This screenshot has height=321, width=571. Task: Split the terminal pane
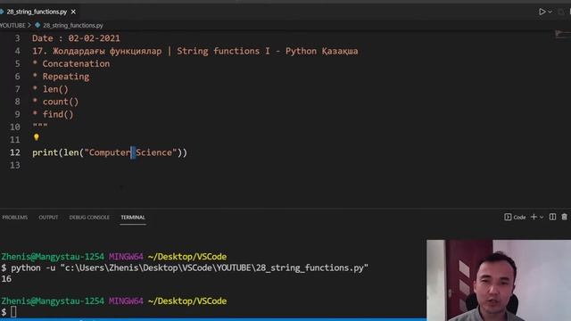(552, 217)
